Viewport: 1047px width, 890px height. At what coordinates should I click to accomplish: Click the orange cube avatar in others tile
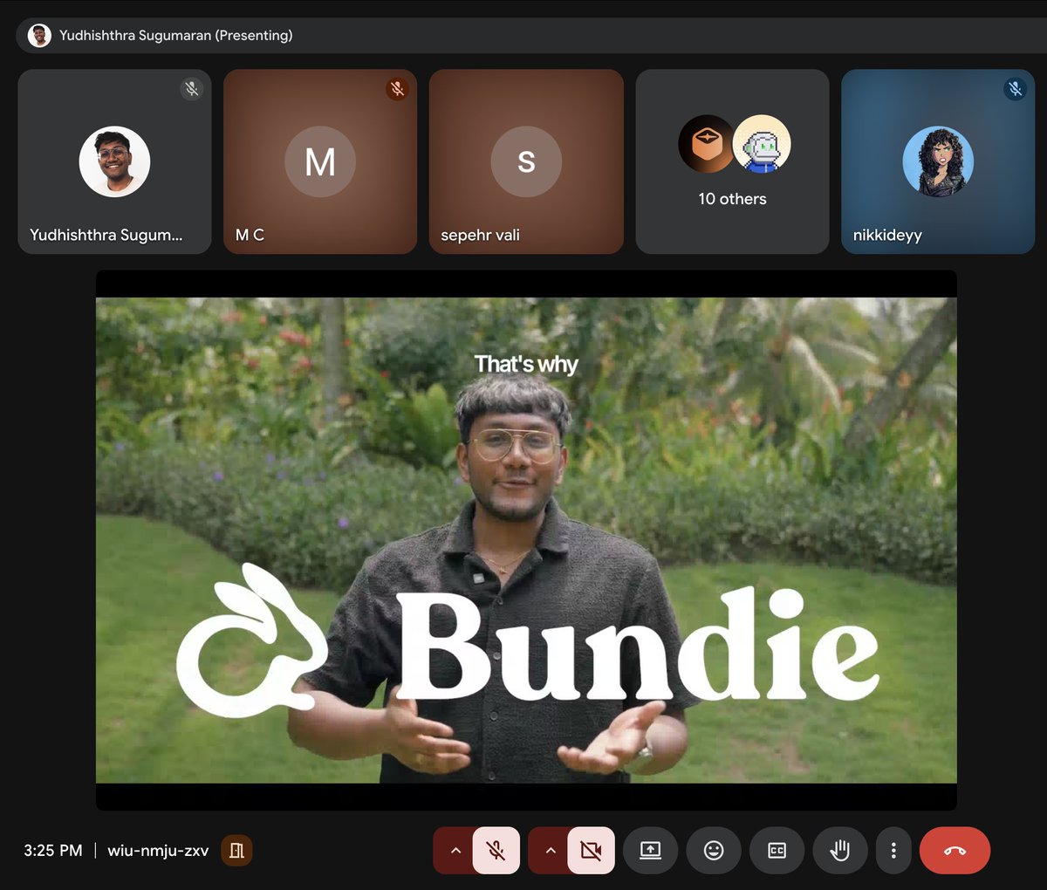pyautogui.click(x=706, y=144)
